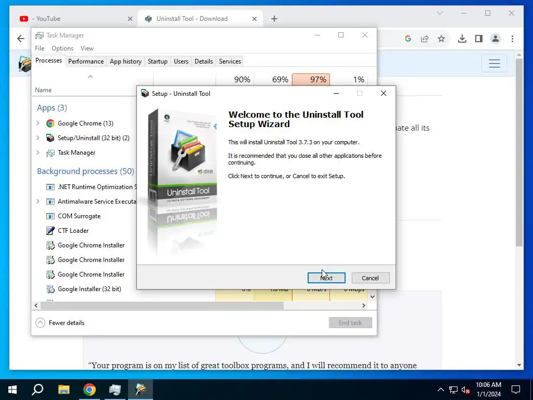Screen dimensions: 533x400
Task: Select the CTF Loader process icon
Action: 50,231
